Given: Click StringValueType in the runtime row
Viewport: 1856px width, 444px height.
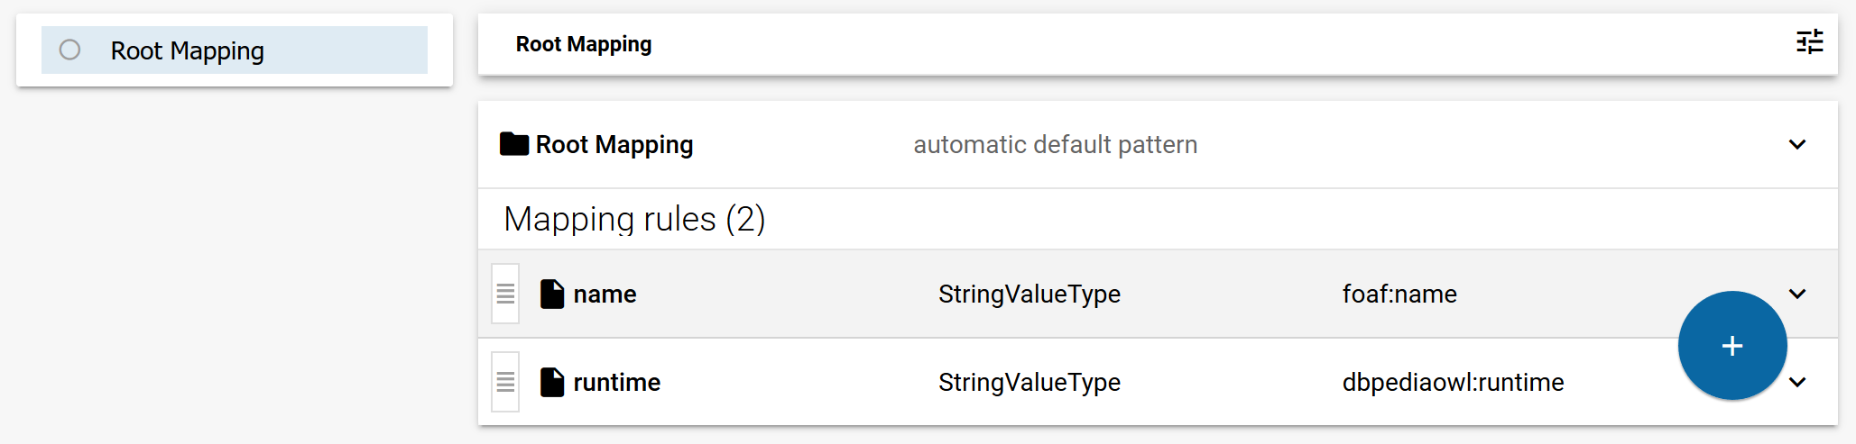Looking at the screenshot, I should [x=1029, y=382].
